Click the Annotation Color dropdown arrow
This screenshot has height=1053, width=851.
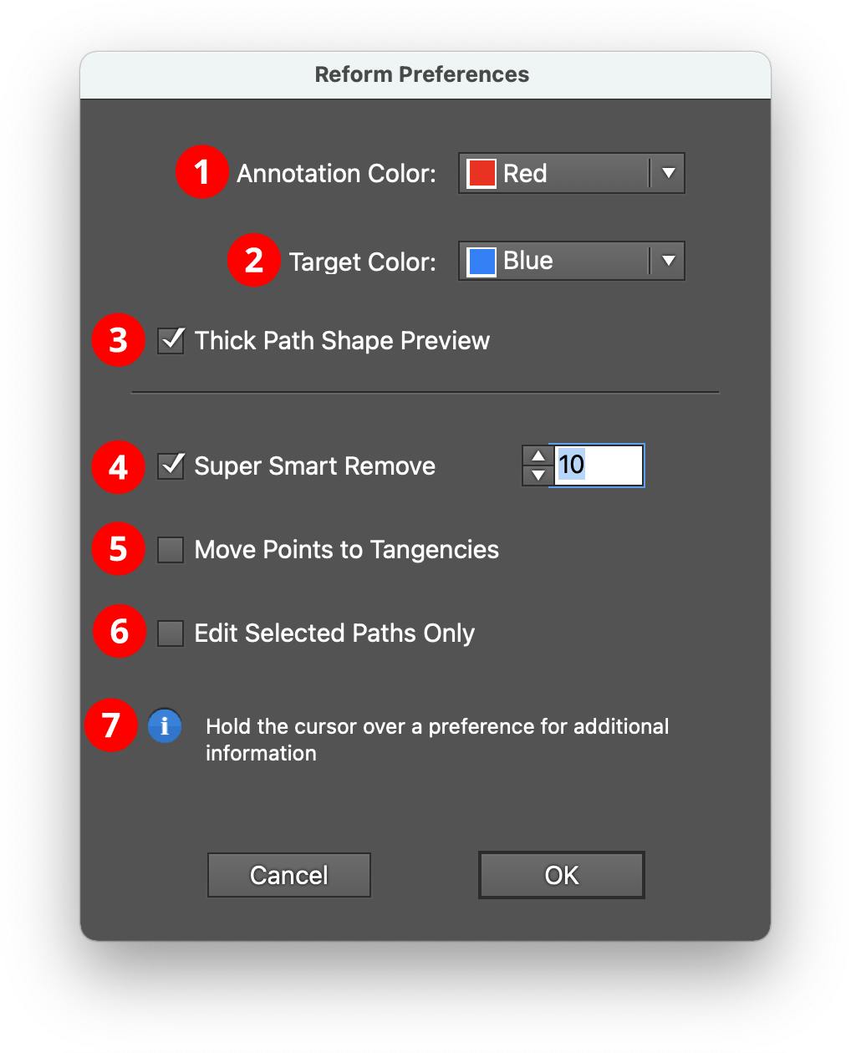point(667,173)
